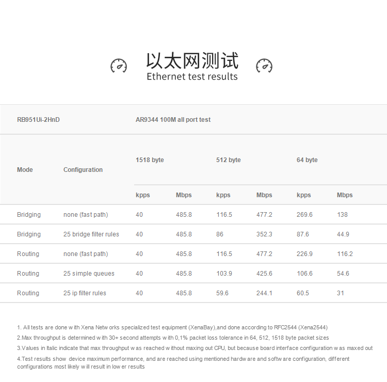Click the 116.2 Mbps value
The image size is (387, 382).
[345, 254]
